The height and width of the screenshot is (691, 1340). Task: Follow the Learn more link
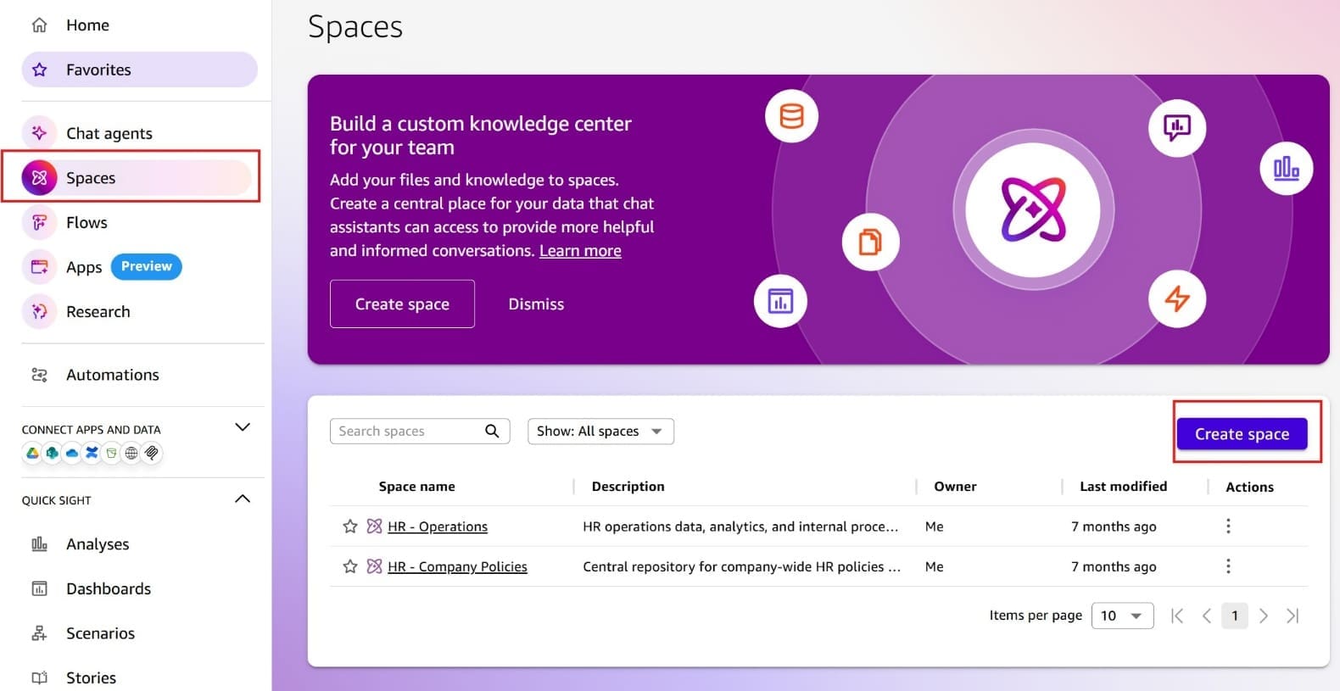pyautogui.click(x=580, y=250)
